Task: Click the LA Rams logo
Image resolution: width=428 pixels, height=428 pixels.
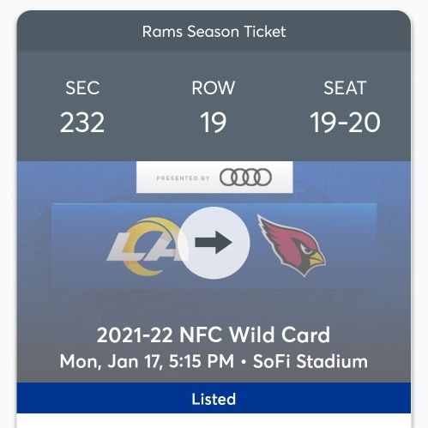Action: [x=146, y=246]
